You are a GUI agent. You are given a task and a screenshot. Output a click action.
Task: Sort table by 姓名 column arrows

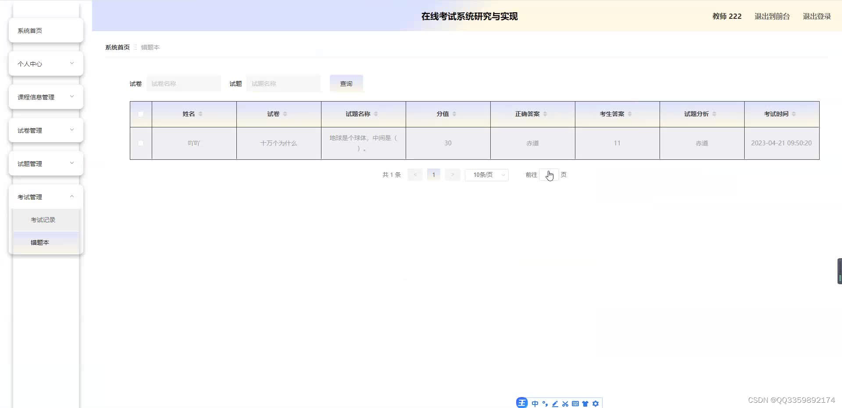[200, 114]
